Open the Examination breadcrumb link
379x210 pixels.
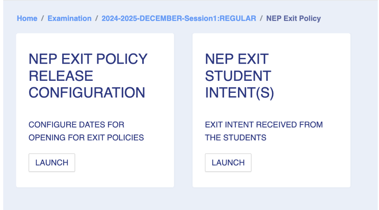pyautogui.click(x=69, y=18)
